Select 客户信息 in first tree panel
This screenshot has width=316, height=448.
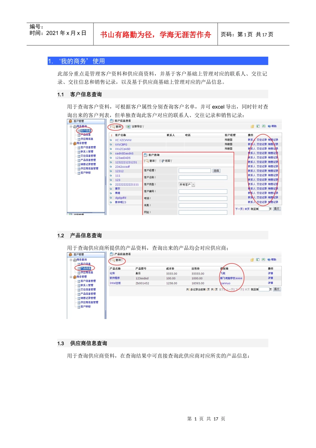coord(85,131)
